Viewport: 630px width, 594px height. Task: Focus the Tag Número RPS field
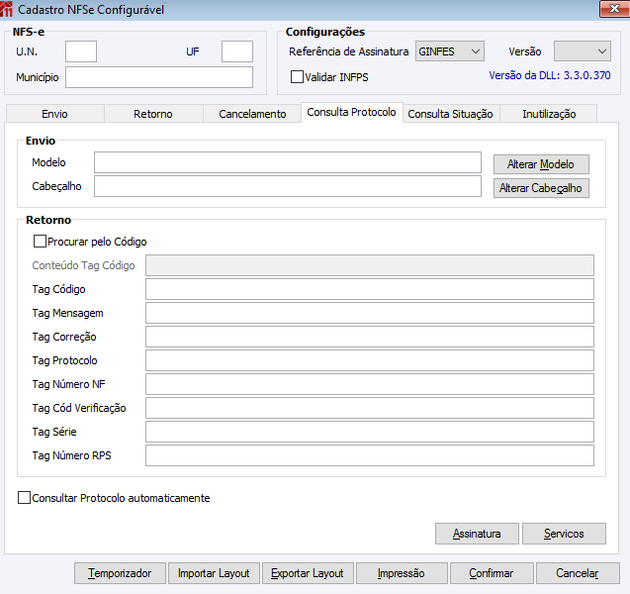(370, 454)
